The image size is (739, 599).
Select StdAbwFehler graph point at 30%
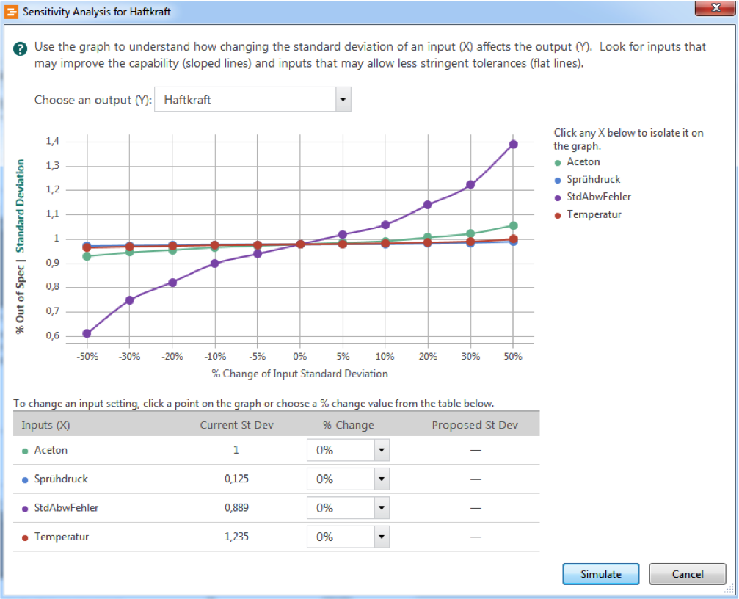470,184
